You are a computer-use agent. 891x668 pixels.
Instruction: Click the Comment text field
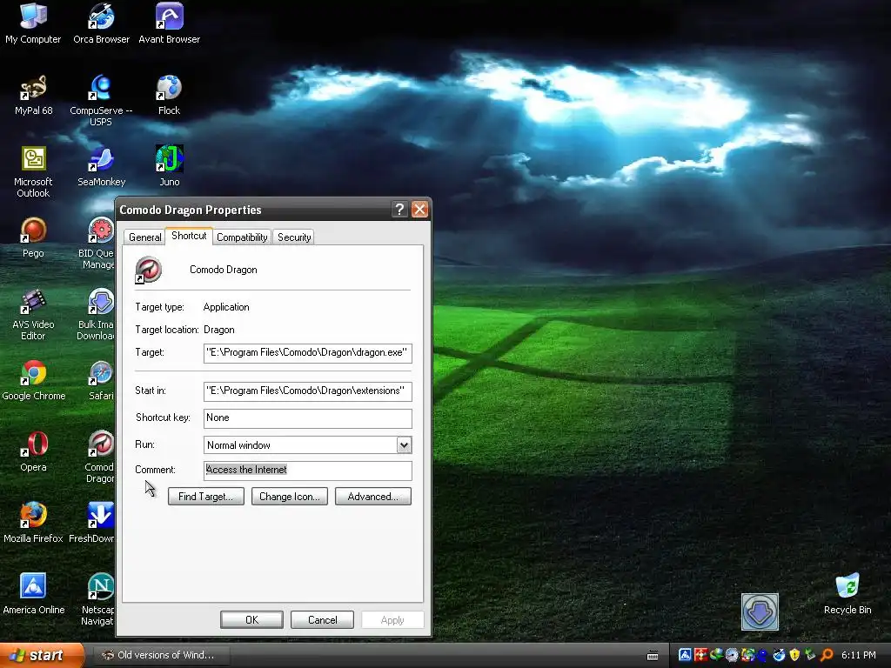click(x=307, y=471)
